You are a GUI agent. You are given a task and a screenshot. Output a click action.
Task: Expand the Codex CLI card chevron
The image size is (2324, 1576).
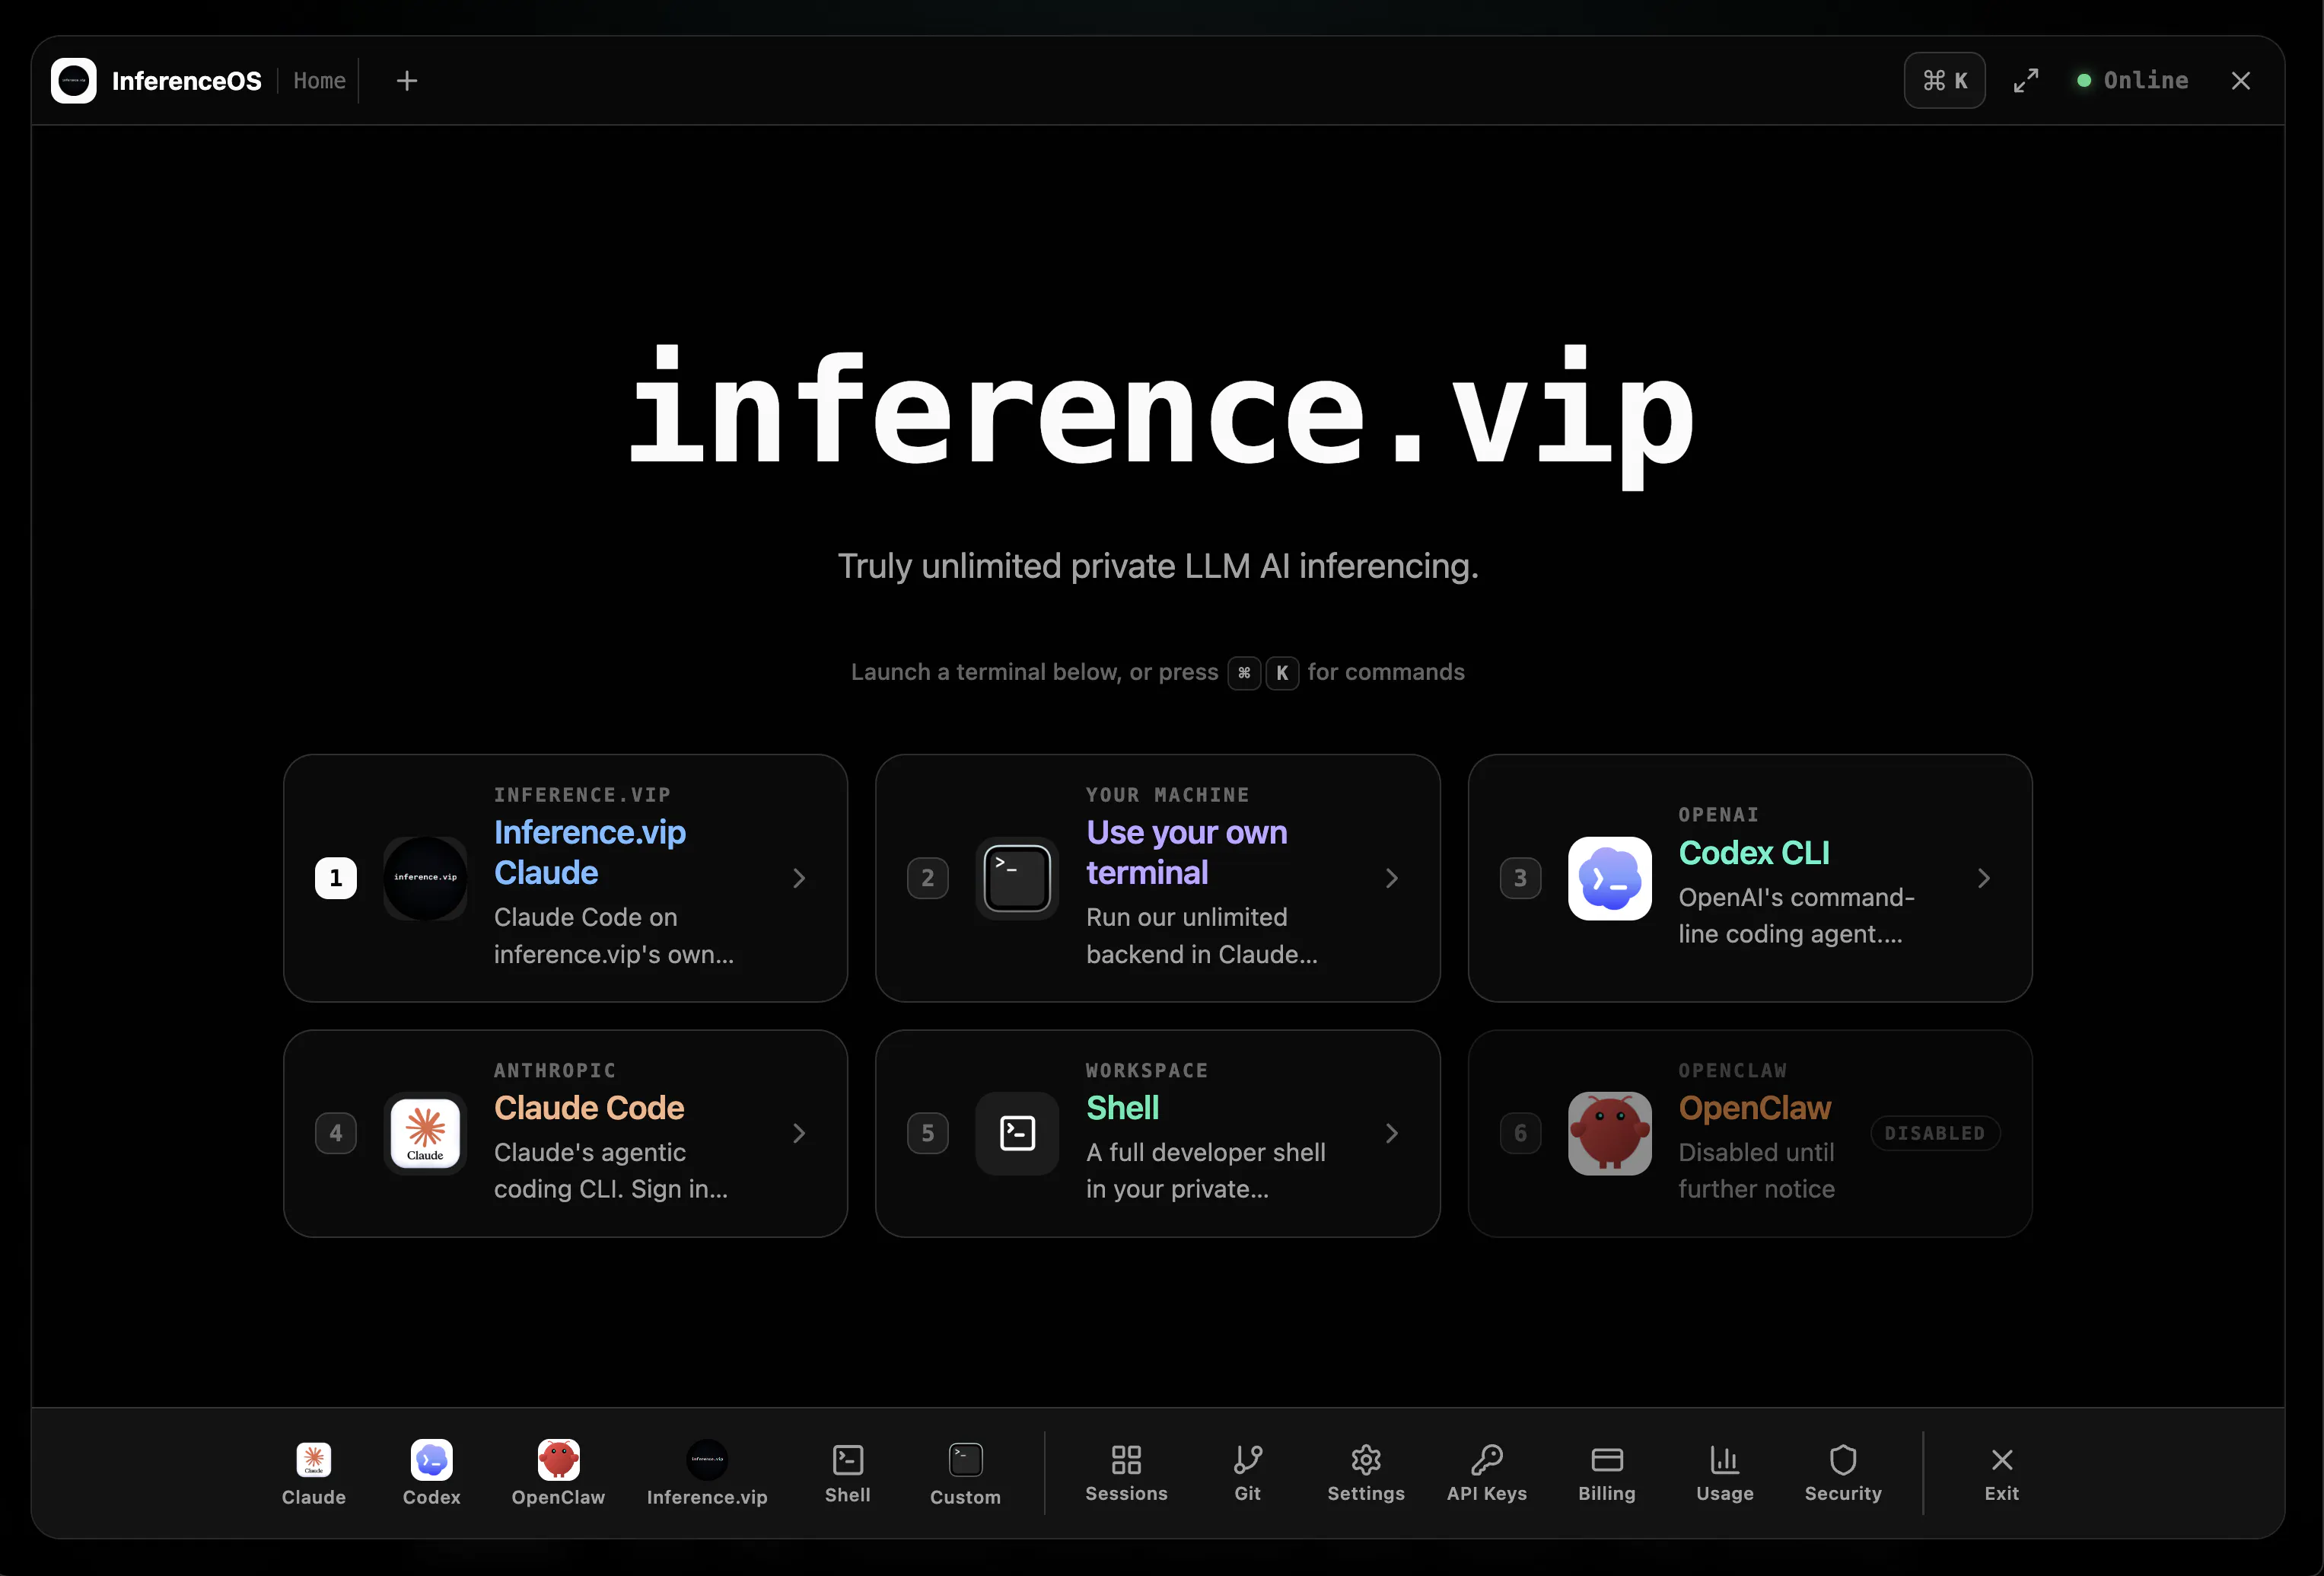click(1984, 878)
